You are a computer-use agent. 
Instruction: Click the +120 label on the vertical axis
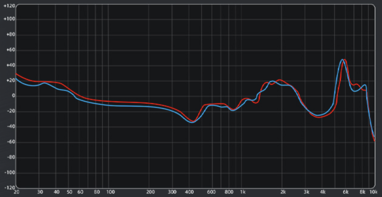pyautogui.click(x=9, y=6)
